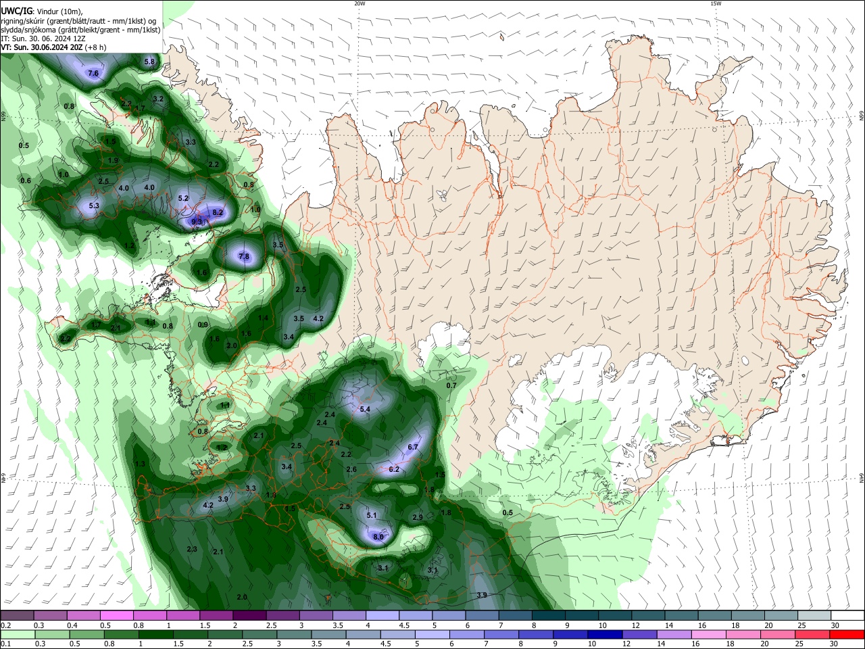
Task: Click the 6.7 precipitation value
Action: (x=414, y=448)
